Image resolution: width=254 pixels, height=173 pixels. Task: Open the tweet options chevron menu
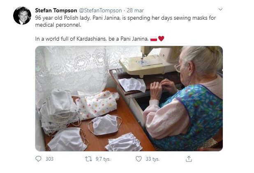(220, 9)
